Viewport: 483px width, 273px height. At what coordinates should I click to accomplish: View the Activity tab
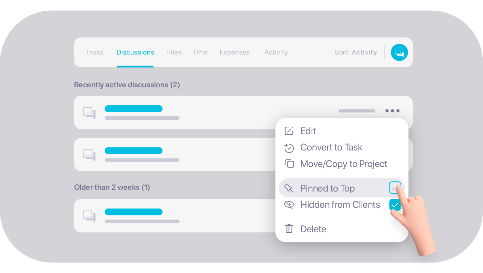point(276,52)
